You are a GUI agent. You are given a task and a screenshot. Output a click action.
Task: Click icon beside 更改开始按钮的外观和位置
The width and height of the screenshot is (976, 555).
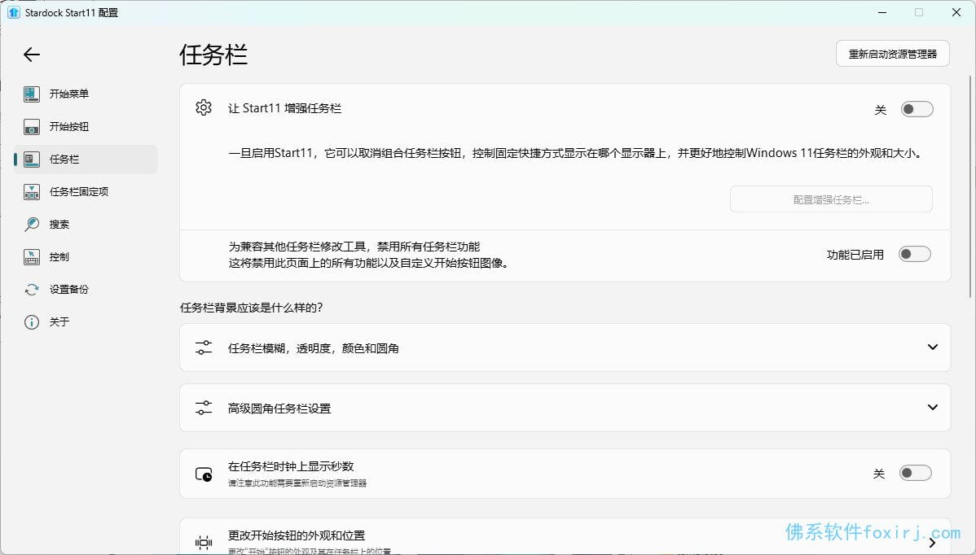click(204, 543)
